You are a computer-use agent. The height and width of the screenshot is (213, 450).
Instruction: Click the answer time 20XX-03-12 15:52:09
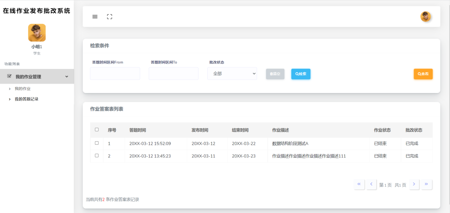pos(150,144)
